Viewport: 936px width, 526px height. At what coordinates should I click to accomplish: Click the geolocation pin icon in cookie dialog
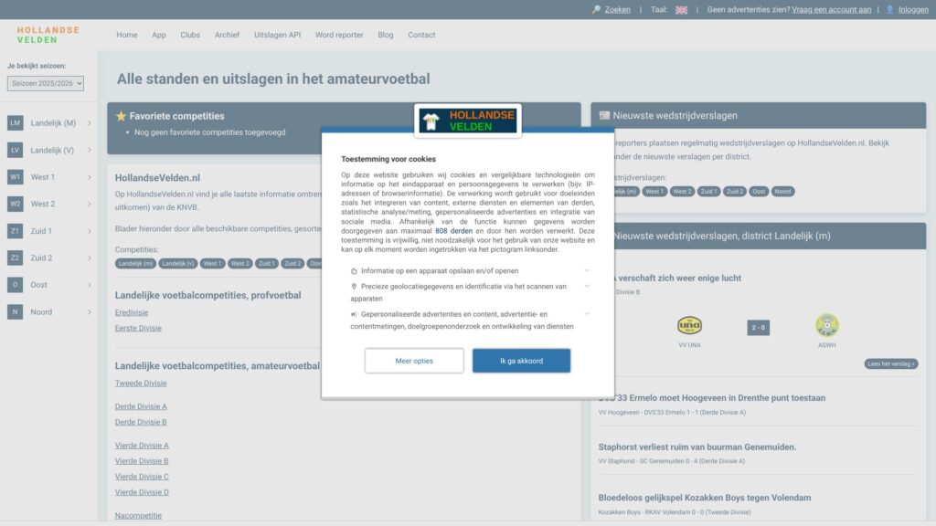click(354, 286)
